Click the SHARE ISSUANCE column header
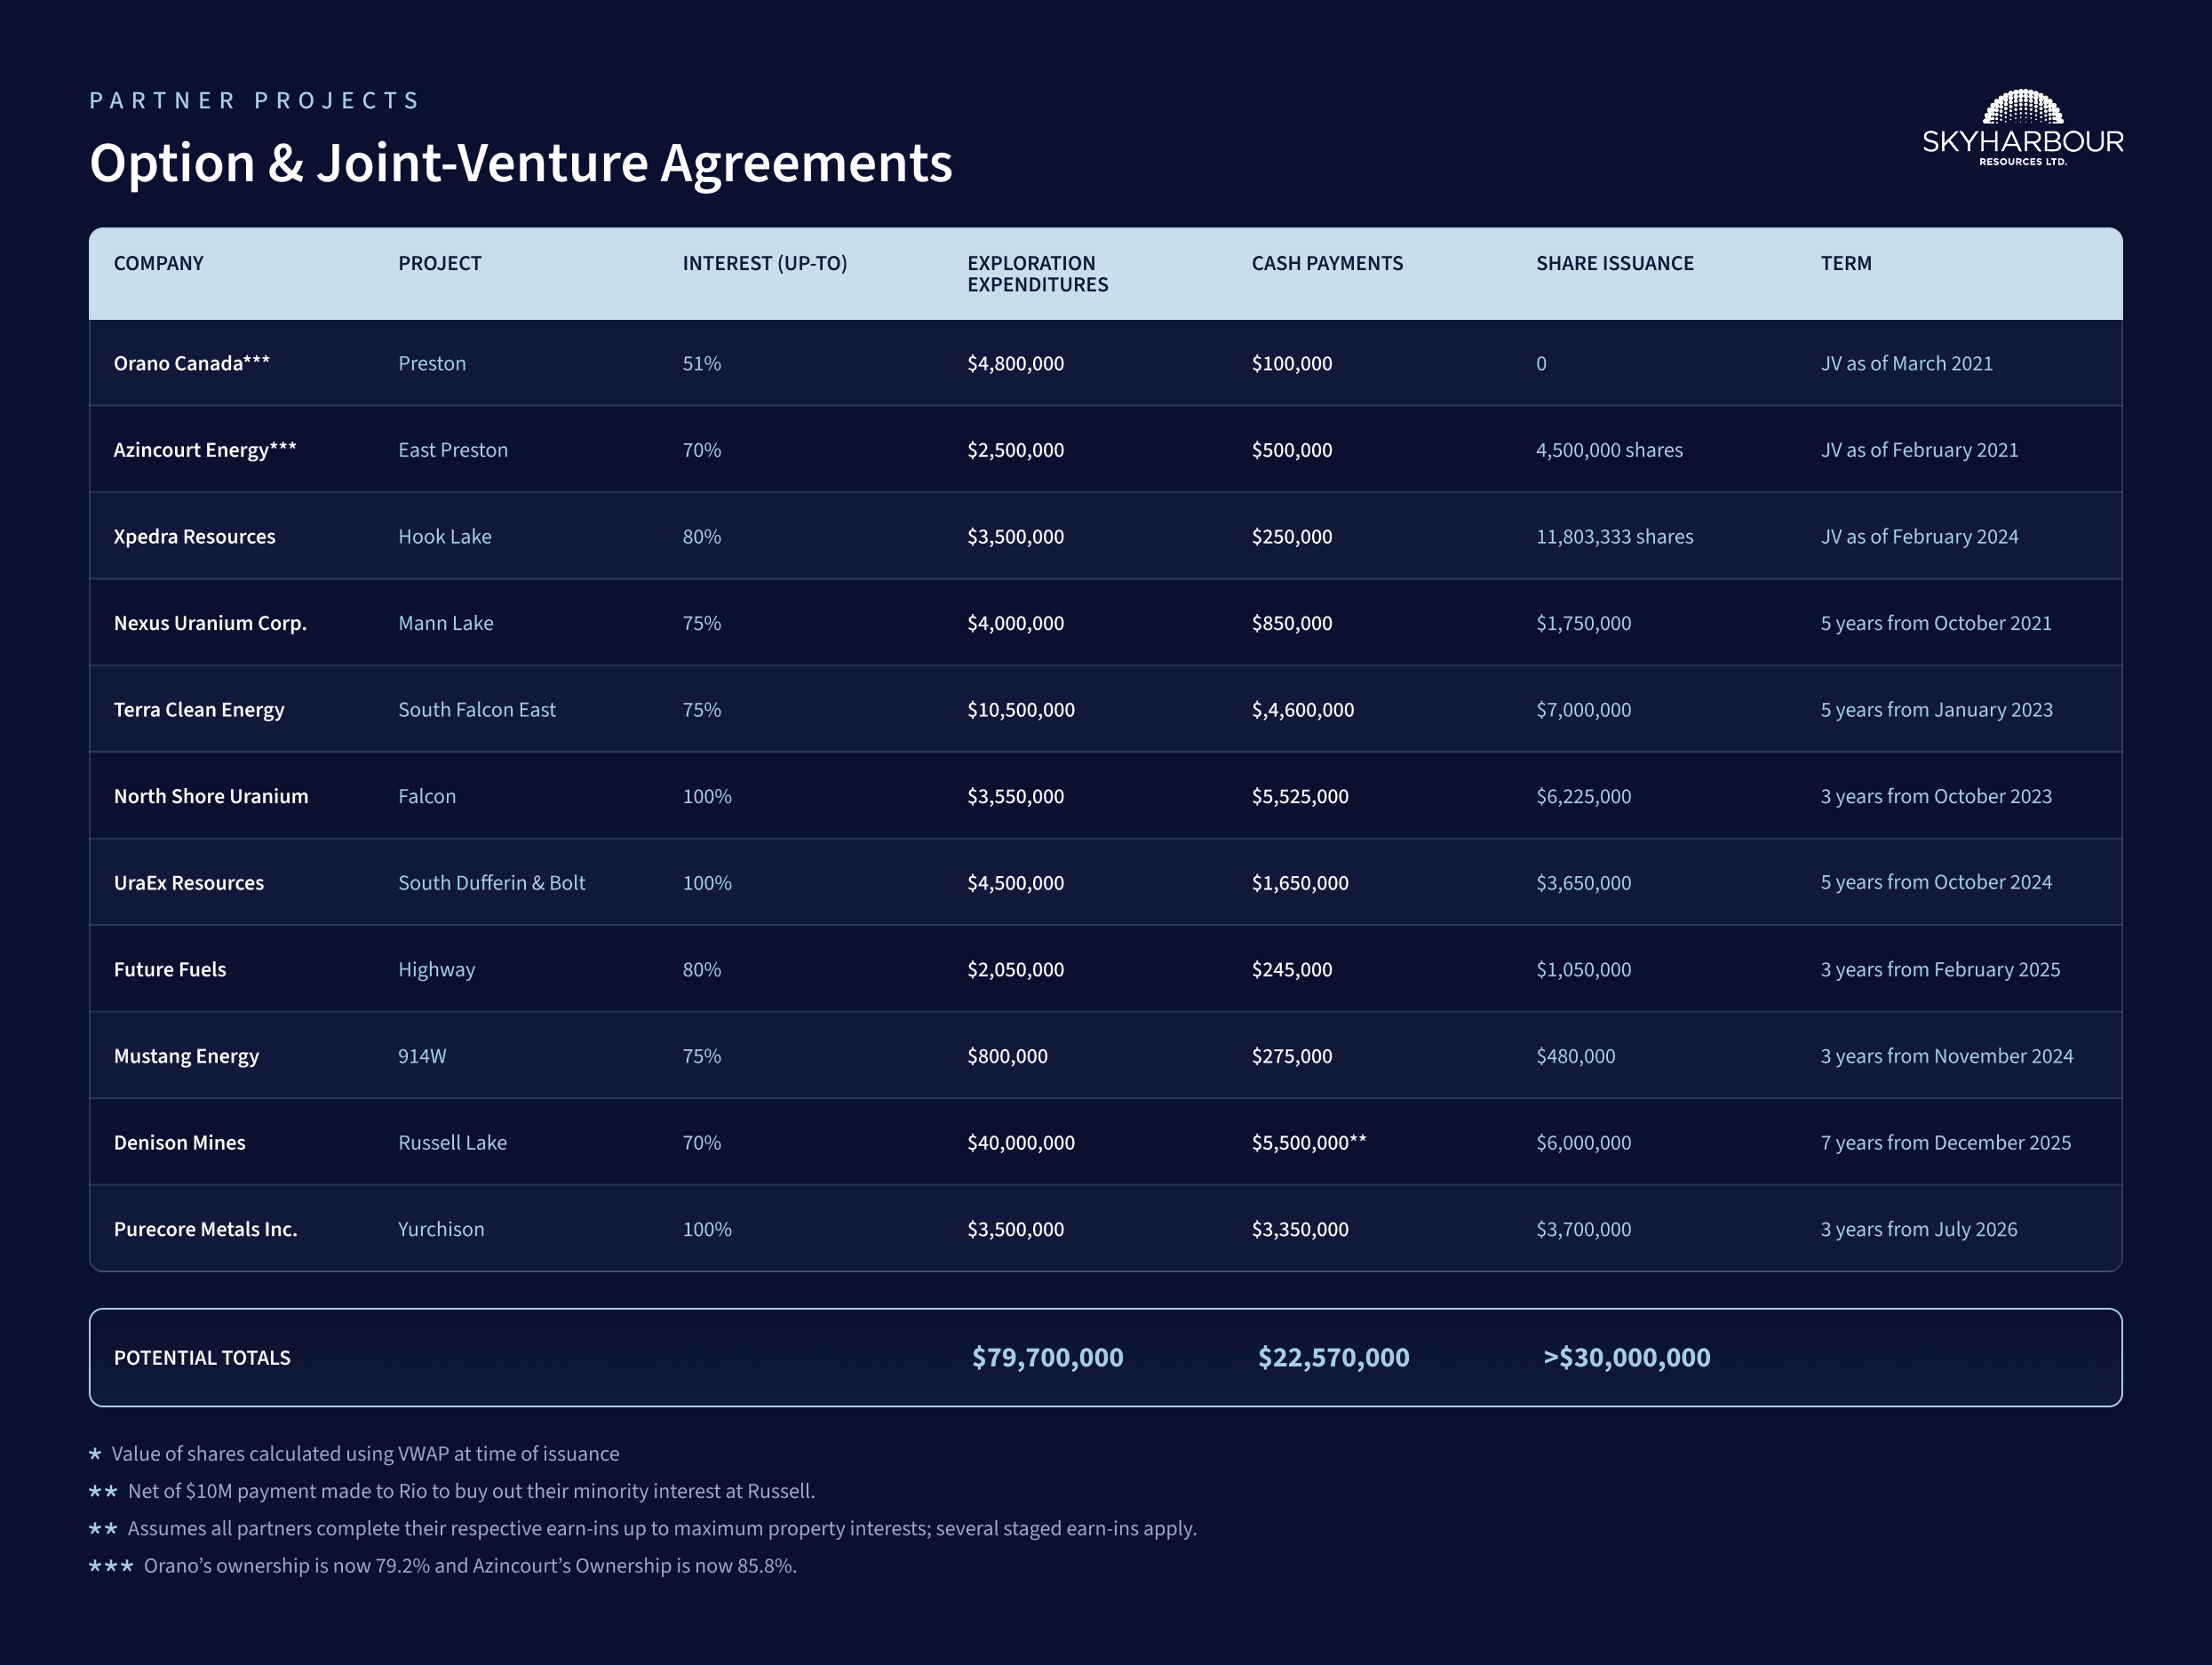Screen dimensions: 2212x1665 click(x=1614, y=263)
